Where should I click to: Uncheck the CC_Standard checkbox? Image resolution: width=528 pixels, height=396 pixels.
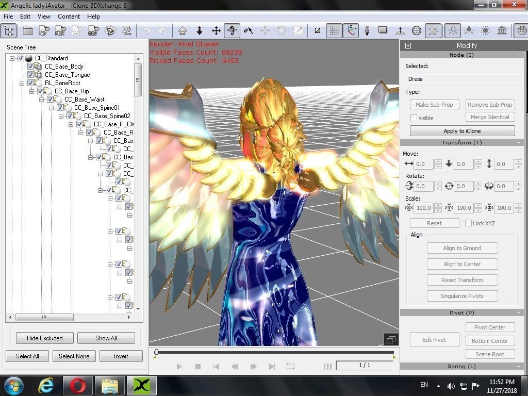(21, 58)
